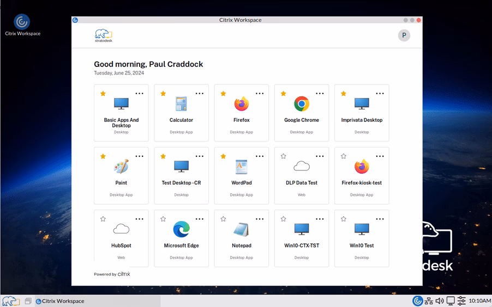Open the P user account avatar menu
The height and width of the screenshot is (307, 492).
[x=404, y=35]
